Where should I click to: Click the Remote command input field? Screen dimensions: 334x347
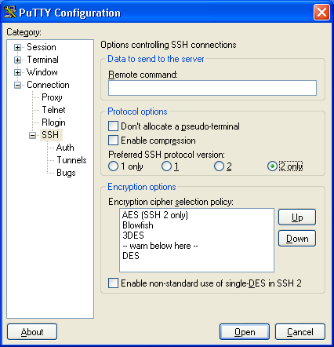212,88
